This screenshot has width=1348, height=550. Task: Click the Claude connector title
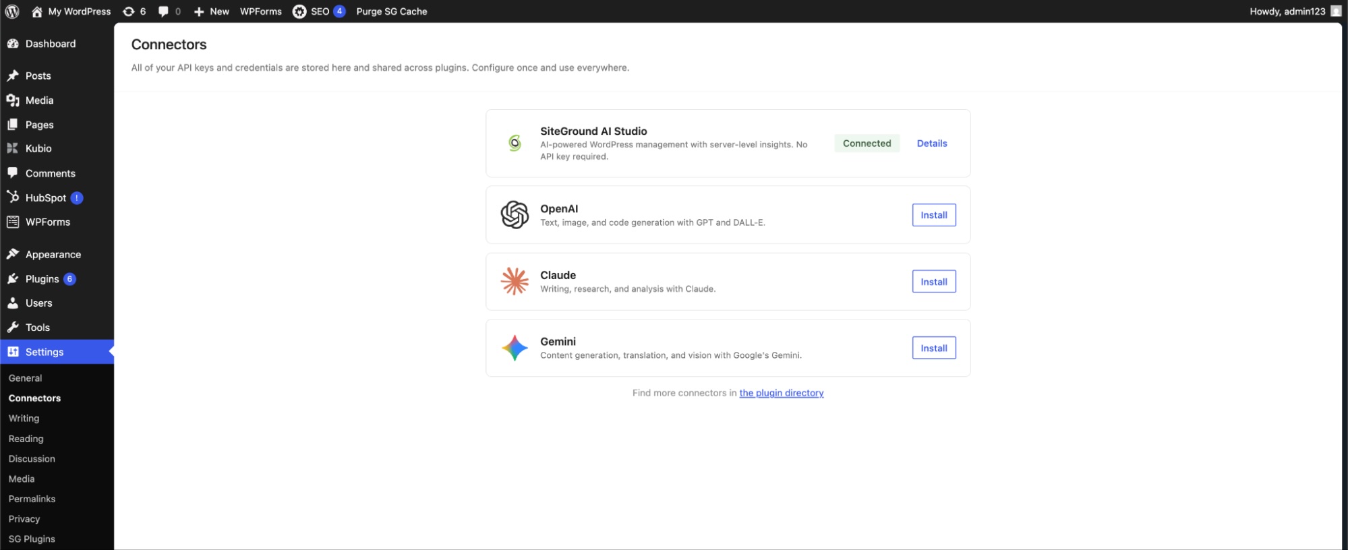pyautogui.click(x=558, y=275)
